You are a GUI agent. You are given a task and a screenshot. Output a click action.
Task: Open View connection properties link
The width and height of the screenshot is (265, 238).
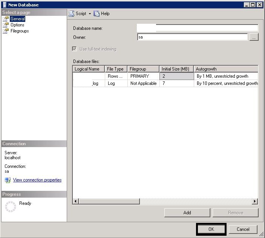tap(37, 180)
